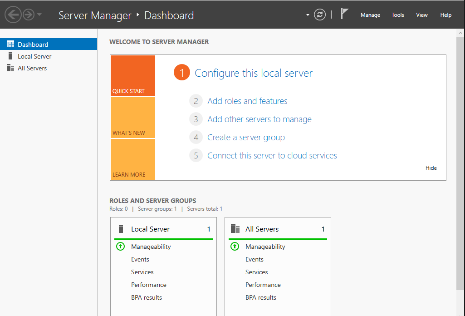
Task: Click the All Servers tile servers icon
Action: point(235,229)
